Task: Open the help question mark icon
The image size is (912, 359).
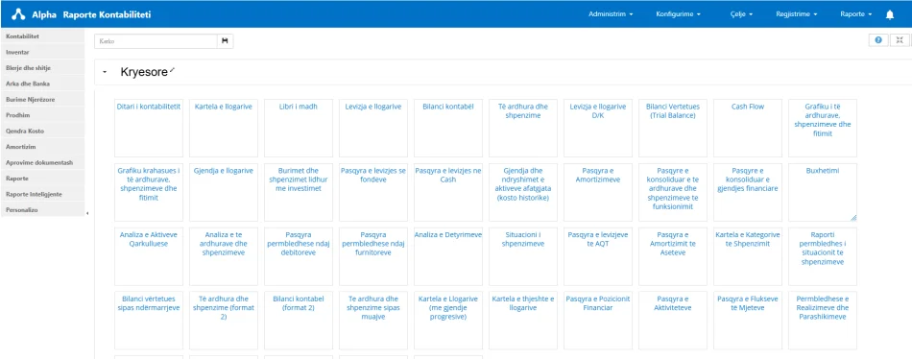Action: tap(878, 40)
